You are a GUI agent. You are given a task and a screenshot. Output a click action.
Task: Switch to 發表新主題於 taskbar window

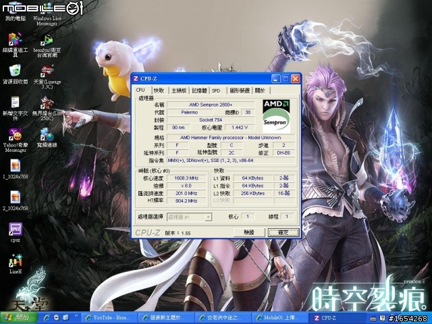(167, 318)
